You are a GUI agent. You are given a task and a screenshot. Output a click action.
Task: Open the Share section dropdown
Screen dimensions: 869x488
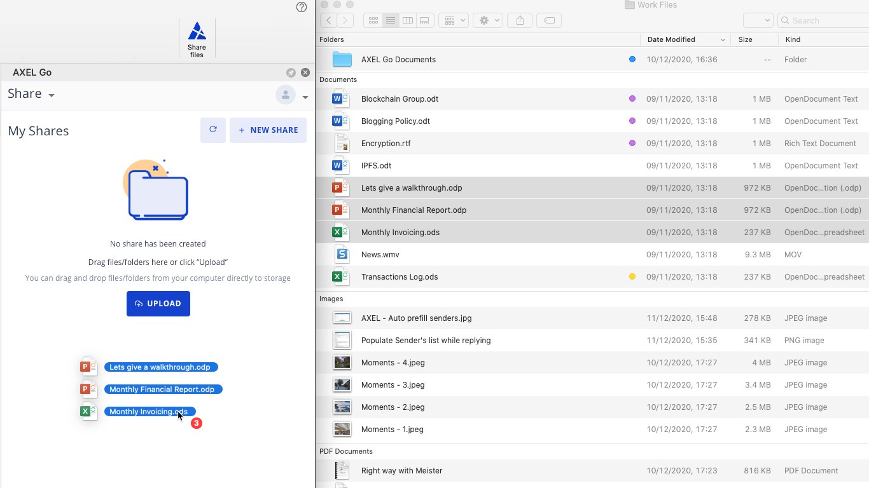[x=31, y=94]
